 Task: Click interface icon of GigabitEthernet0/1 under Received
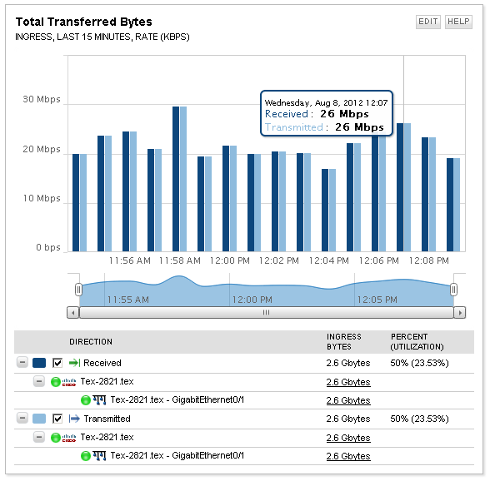point(99,399)
